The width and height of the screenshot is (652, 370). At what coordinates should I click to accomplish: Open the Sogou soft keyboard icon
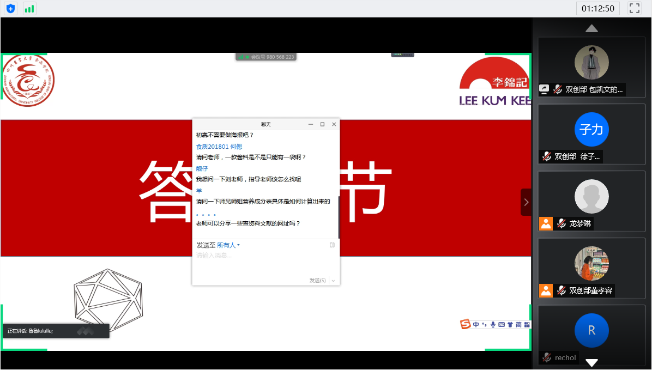click(x=502, y=324)
